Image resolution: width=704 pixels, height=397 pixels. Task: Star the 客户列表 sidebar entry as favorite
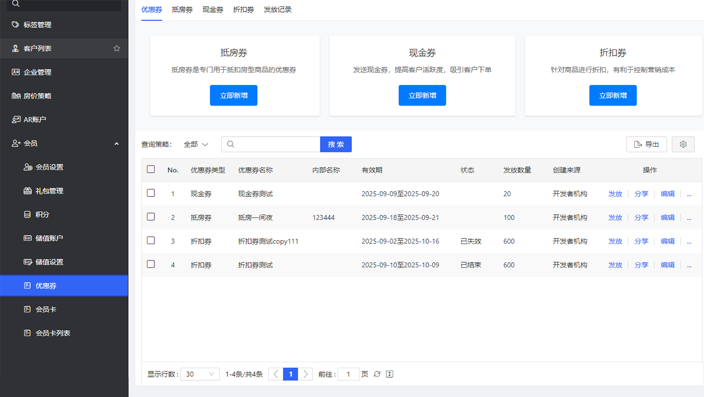[116, 48]
